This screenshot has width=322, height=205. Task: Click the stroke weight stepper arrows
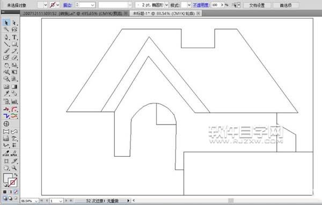coord(77,5)
